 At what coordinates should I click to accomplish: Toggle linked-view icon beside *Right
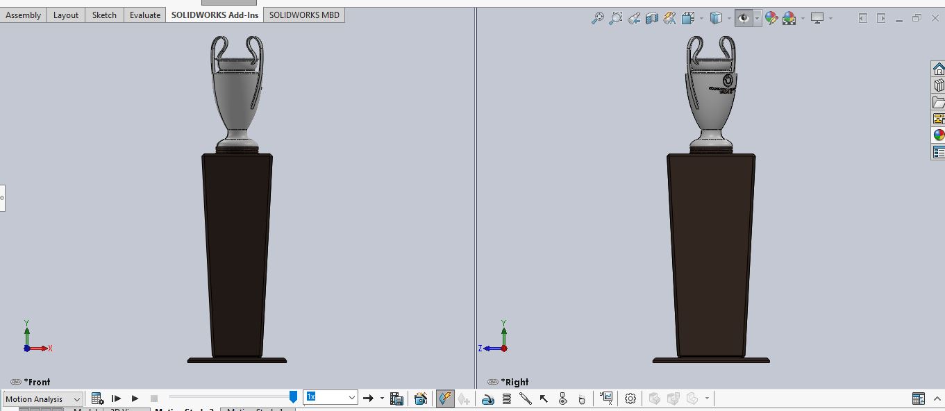click(493, 382)
